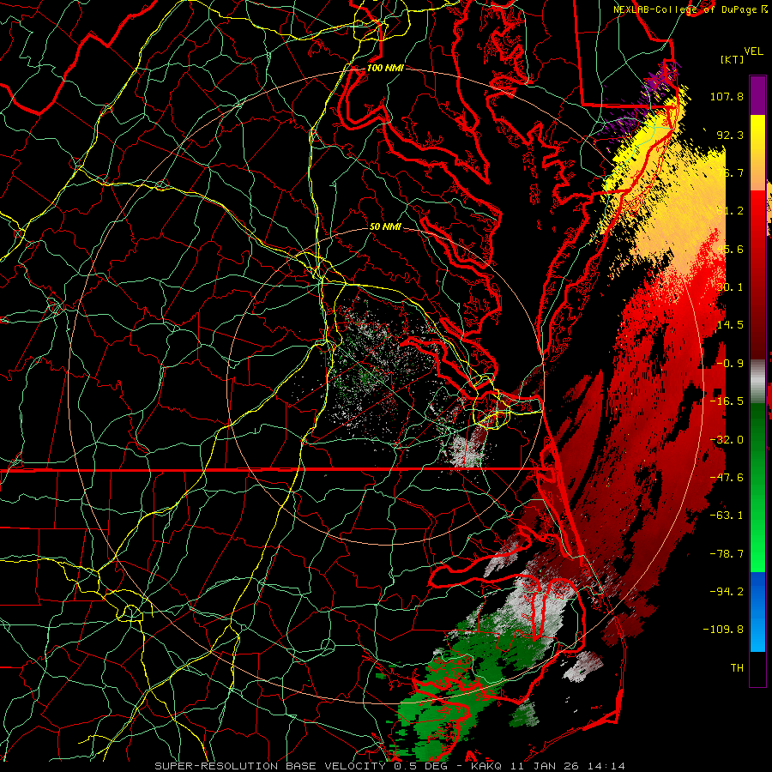Pick the gray near-zero segment of color bar
772x772 pixels.
(x=757, y=381)
